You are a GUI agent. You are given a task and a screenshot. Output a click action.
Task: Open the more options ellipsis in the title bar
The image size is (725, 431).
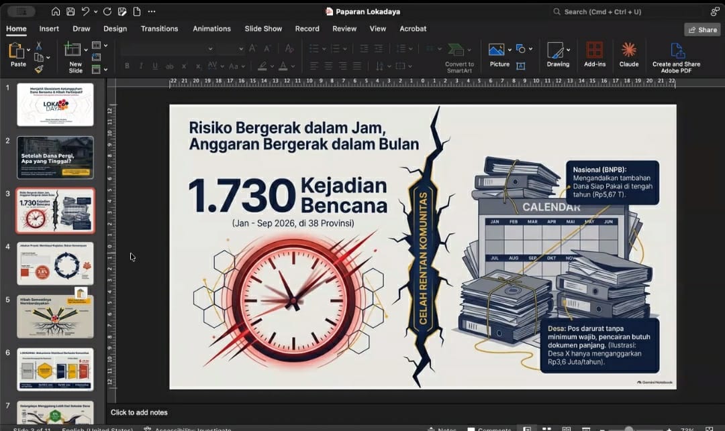(152, 11)
